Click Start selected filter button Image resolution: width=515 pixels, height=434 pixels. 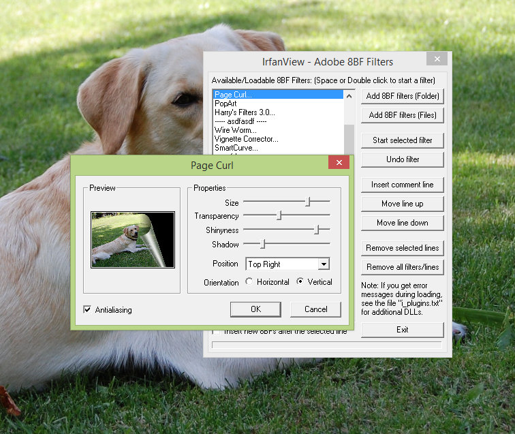click(402, 140)
